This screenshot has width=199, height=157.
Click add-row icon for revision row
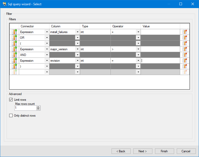(x=14, y=61)
